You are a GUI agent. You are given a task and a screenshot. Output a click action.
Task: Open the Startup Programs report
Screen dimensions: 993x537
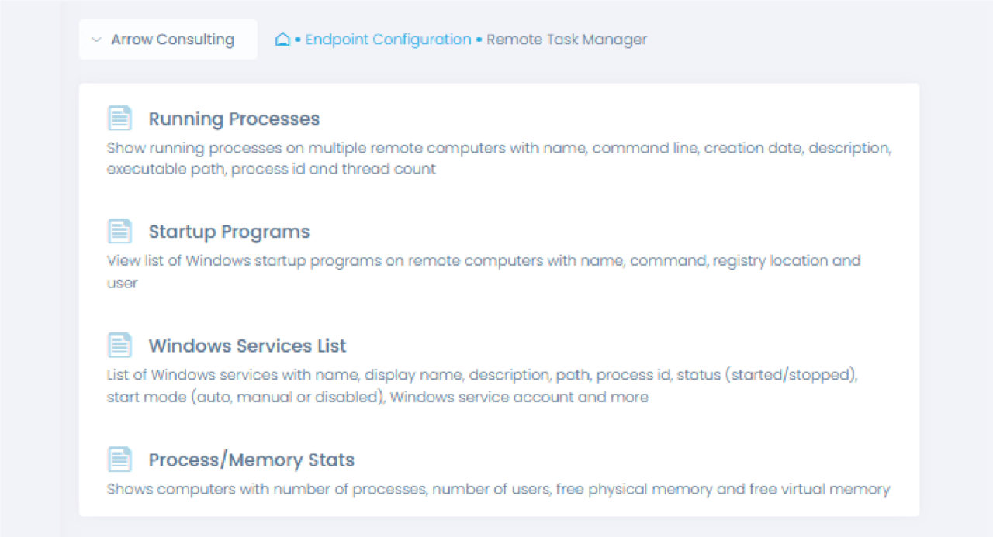[x=230, y=231]
